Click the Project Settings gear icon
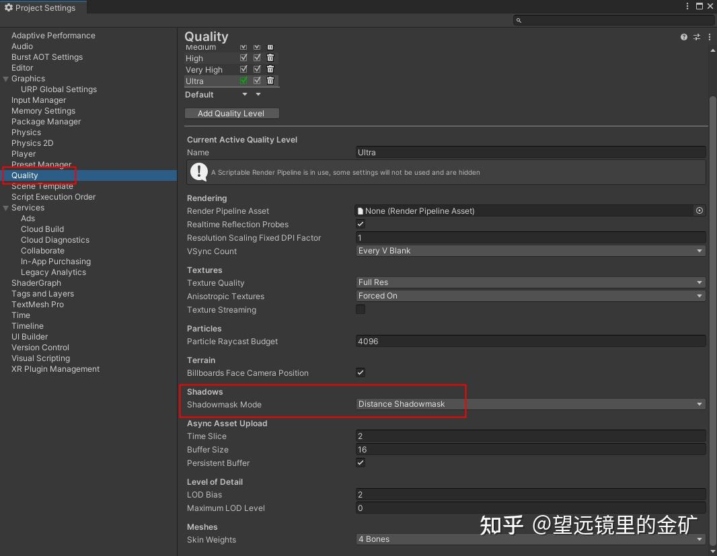This screenshot has width=717, height=556. (8, 7)
